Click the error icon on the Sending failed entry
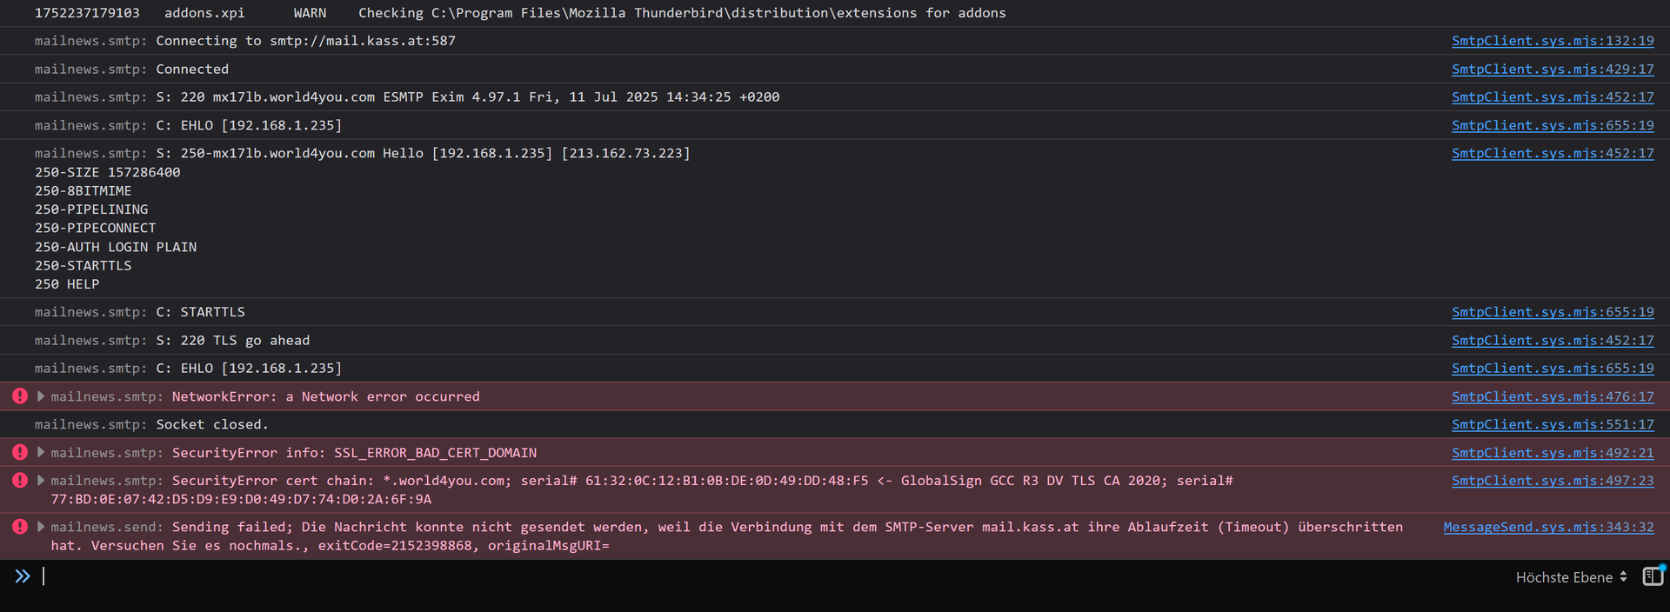This screenshot has width=1670, height=612. coord(20,527)
